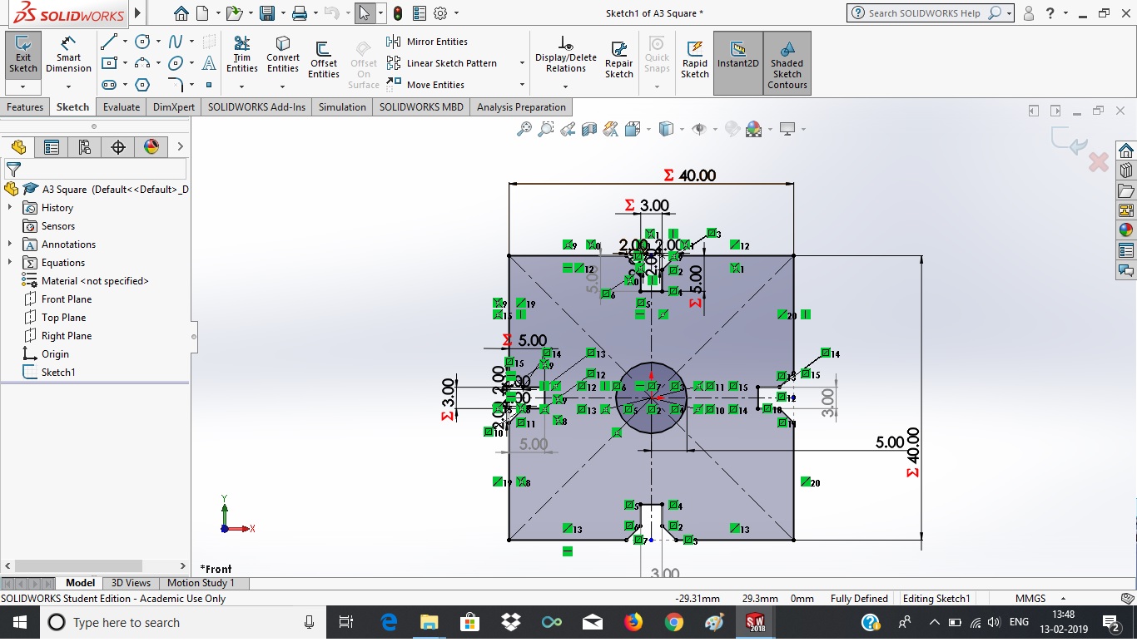The image size is (1137, 642).
Task: Expand the History tree node
Action: pyautogui.click(x=10, y=208)
